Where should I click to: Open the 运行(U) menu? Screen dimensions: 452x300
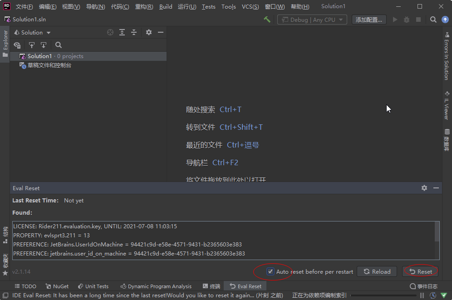point(187,7)
